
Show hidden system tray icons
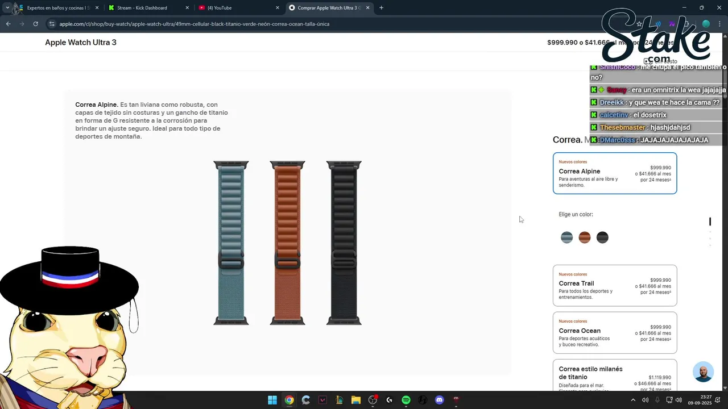click(633, 400)
